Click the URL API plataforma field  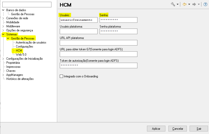99,43
